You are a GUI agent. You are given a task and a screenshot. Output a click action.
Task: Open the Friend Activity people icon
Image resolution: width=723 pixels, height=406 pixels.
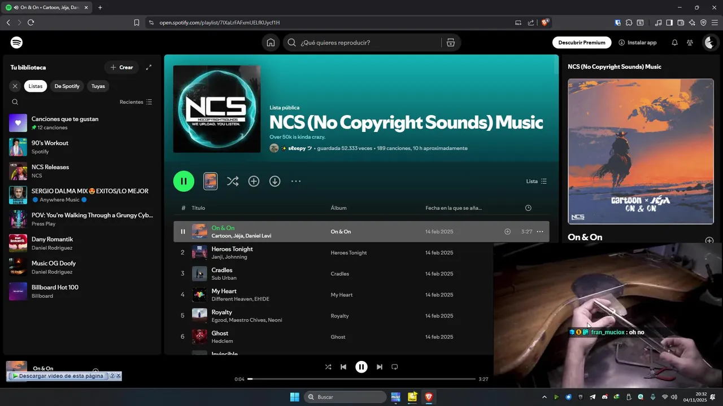[x=690, y=42]
